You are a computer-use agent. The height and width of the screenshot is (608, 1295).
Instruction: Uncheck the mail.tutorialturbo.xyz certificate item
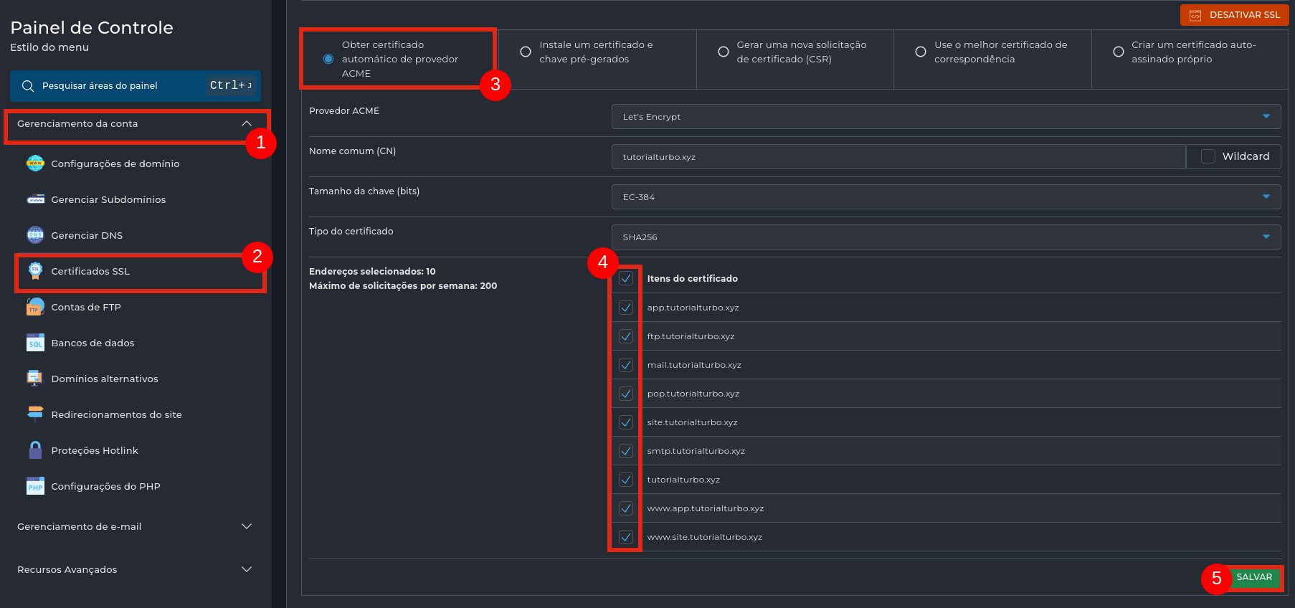tap(626, 365)
